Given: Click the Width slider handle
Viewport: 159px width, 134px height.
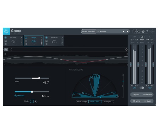Looking at the screenshot, I should 39,78.
